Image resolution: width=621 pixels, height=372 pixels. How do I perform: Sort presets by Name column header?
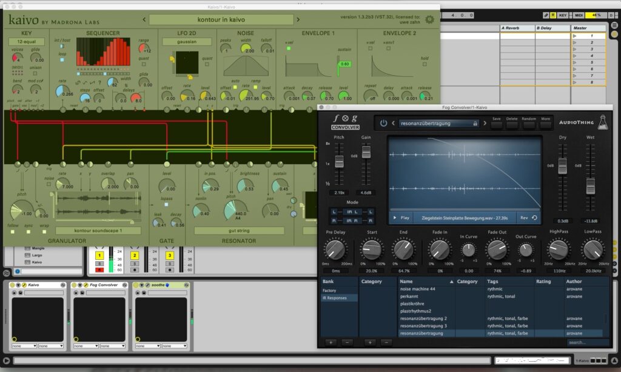[x=426, y=281]
